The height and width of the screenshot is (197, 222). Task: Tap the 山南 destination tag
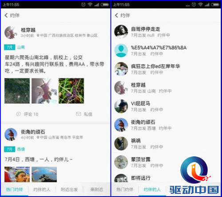pos(21,47)
